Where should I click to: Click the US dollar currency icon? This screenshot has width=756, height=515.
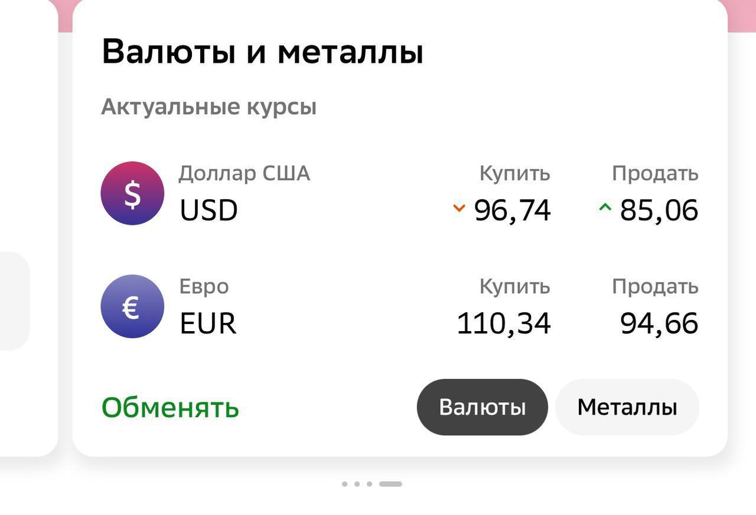(132, 193)
